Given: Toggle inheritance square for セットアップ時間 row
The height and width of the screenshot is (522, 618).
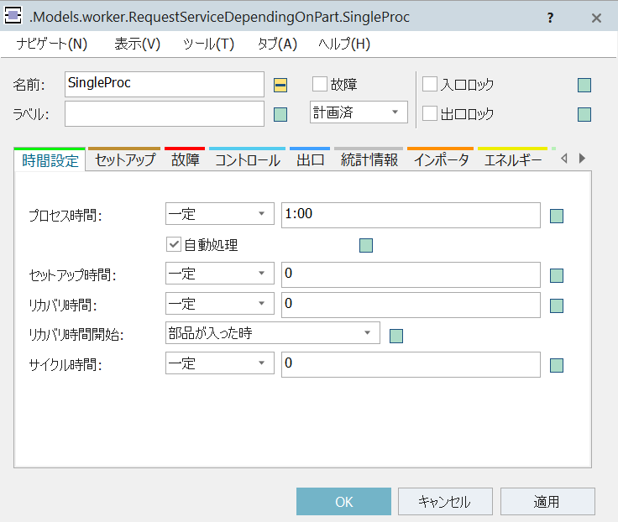Looking at the screenshot, I should pos(557,276).
